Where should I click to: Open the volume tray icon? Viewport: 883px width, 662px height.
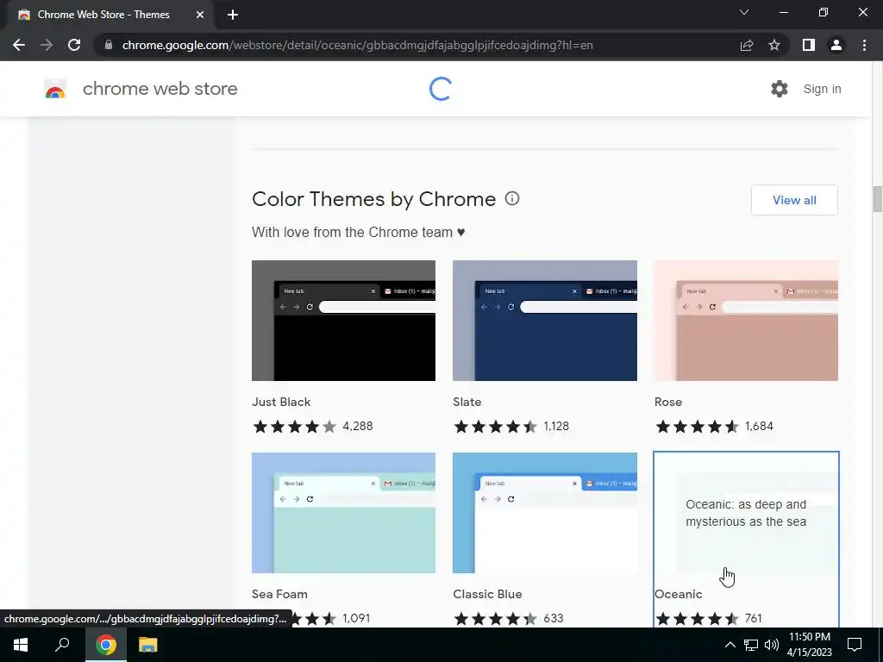pyautogui.click(x=772, y=645)
